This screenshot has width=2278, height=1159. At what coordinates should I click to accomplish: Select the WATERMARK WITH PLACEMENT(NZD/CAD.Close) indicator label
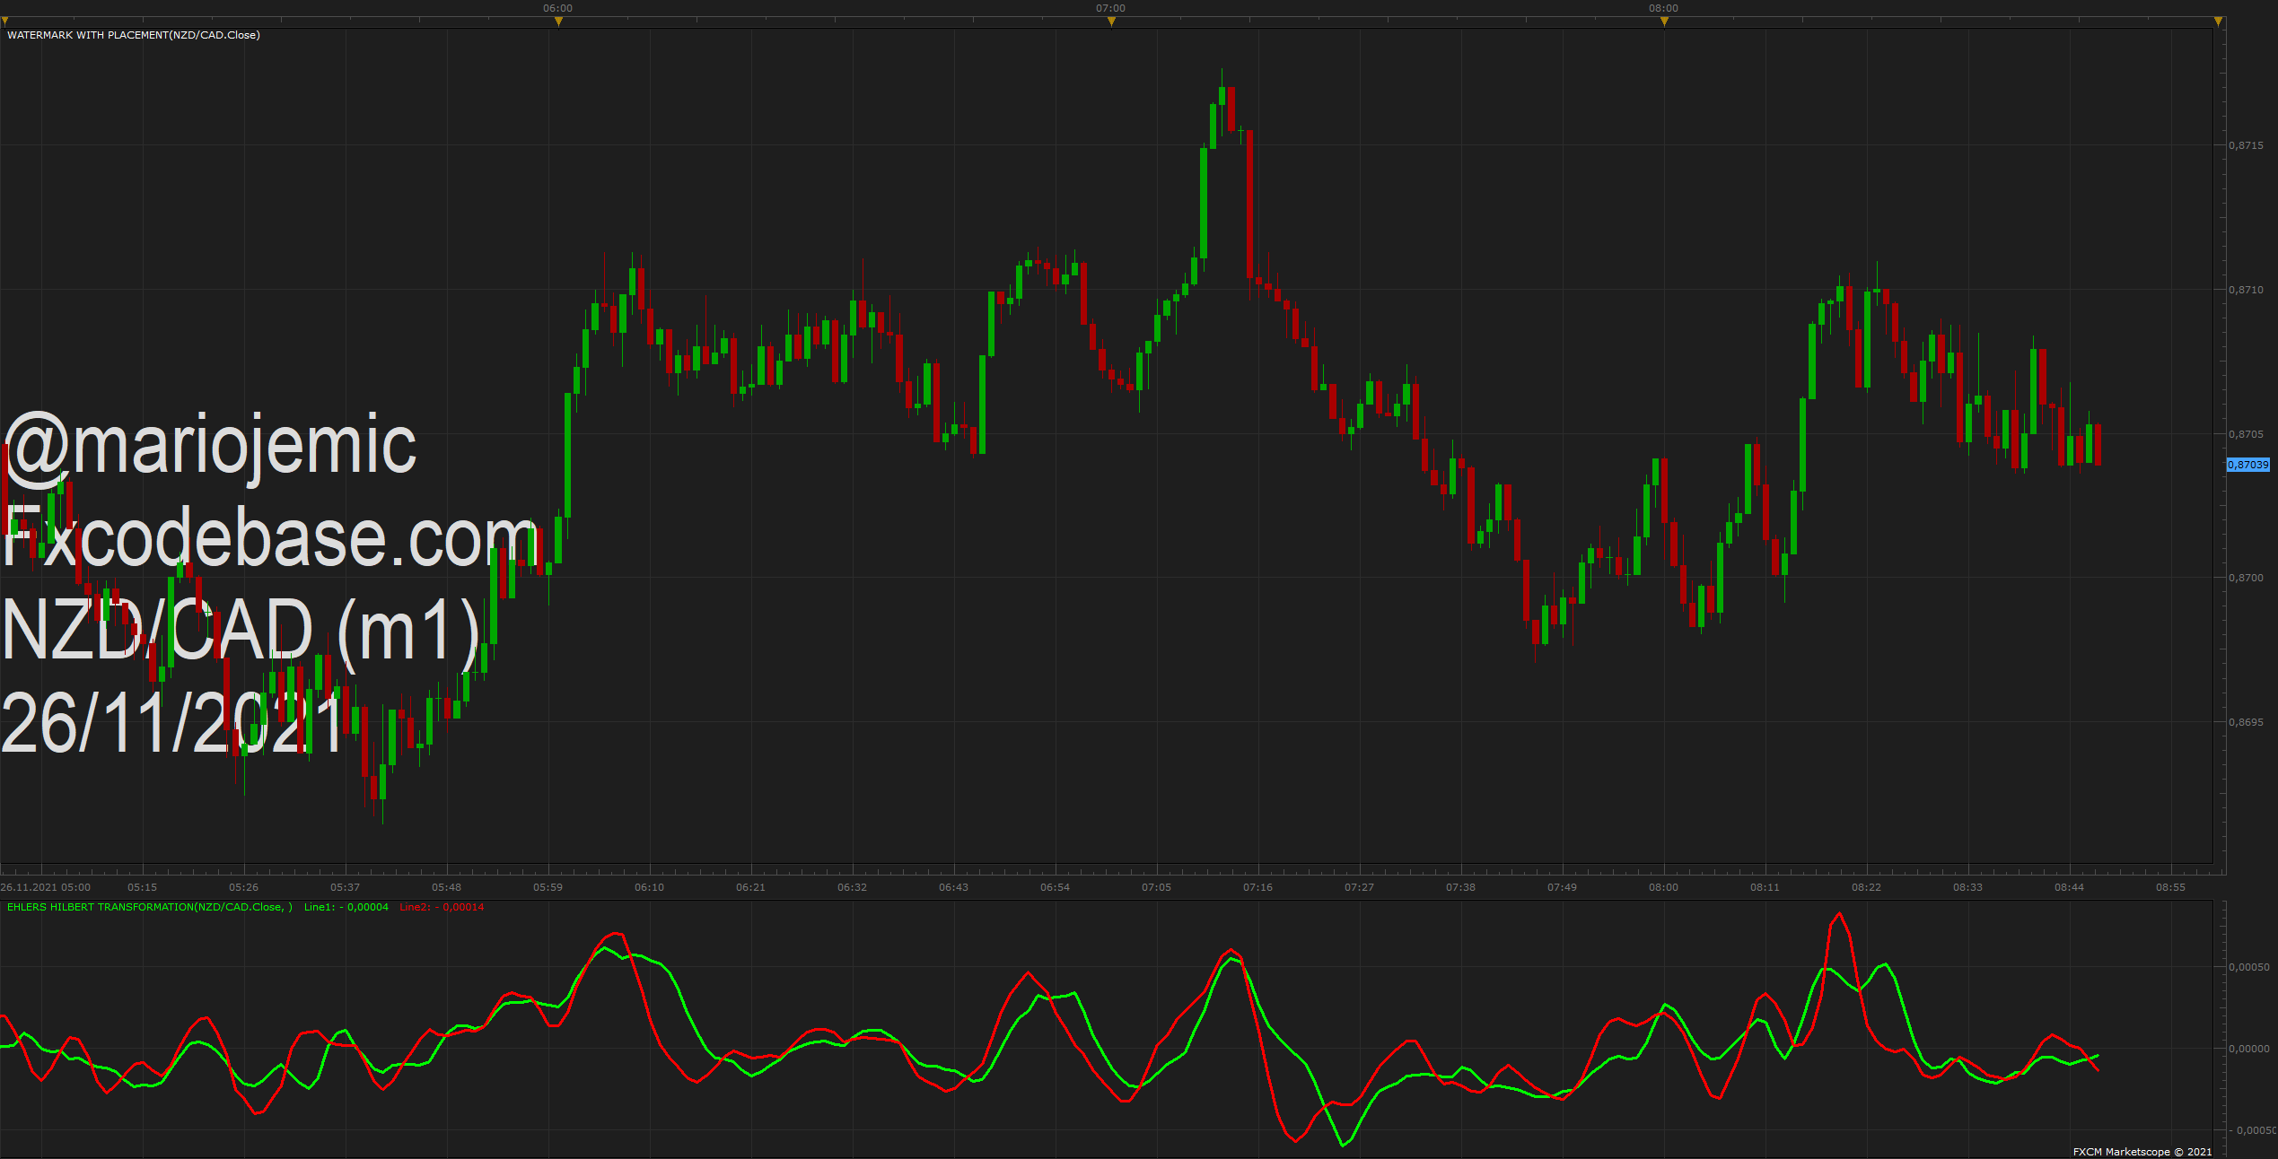tap(134, 35)
